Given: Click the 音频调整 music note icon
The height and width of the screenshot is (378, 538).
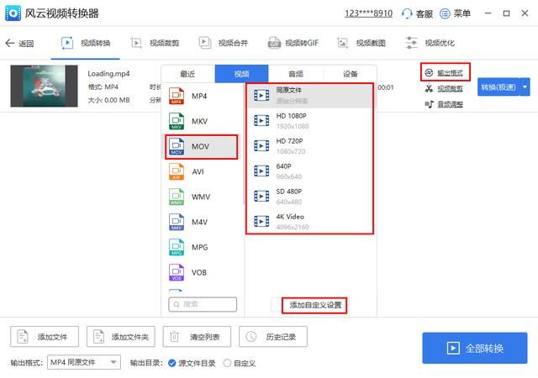Looking at the screenshot, I should pos(429,104).
